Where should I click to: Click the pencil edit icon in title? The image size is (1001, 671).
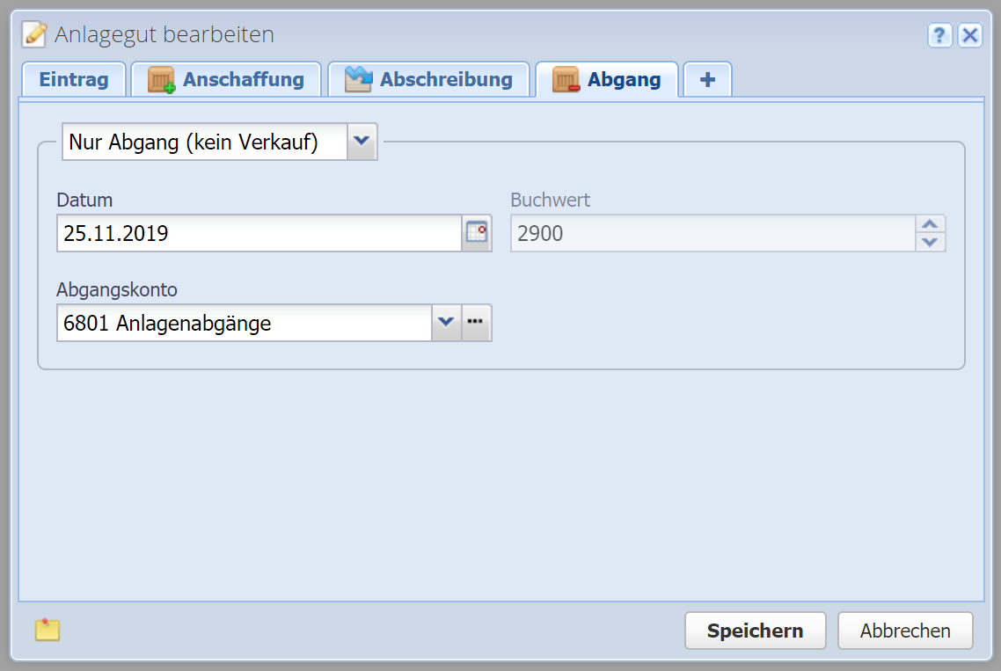click(34, 34)
